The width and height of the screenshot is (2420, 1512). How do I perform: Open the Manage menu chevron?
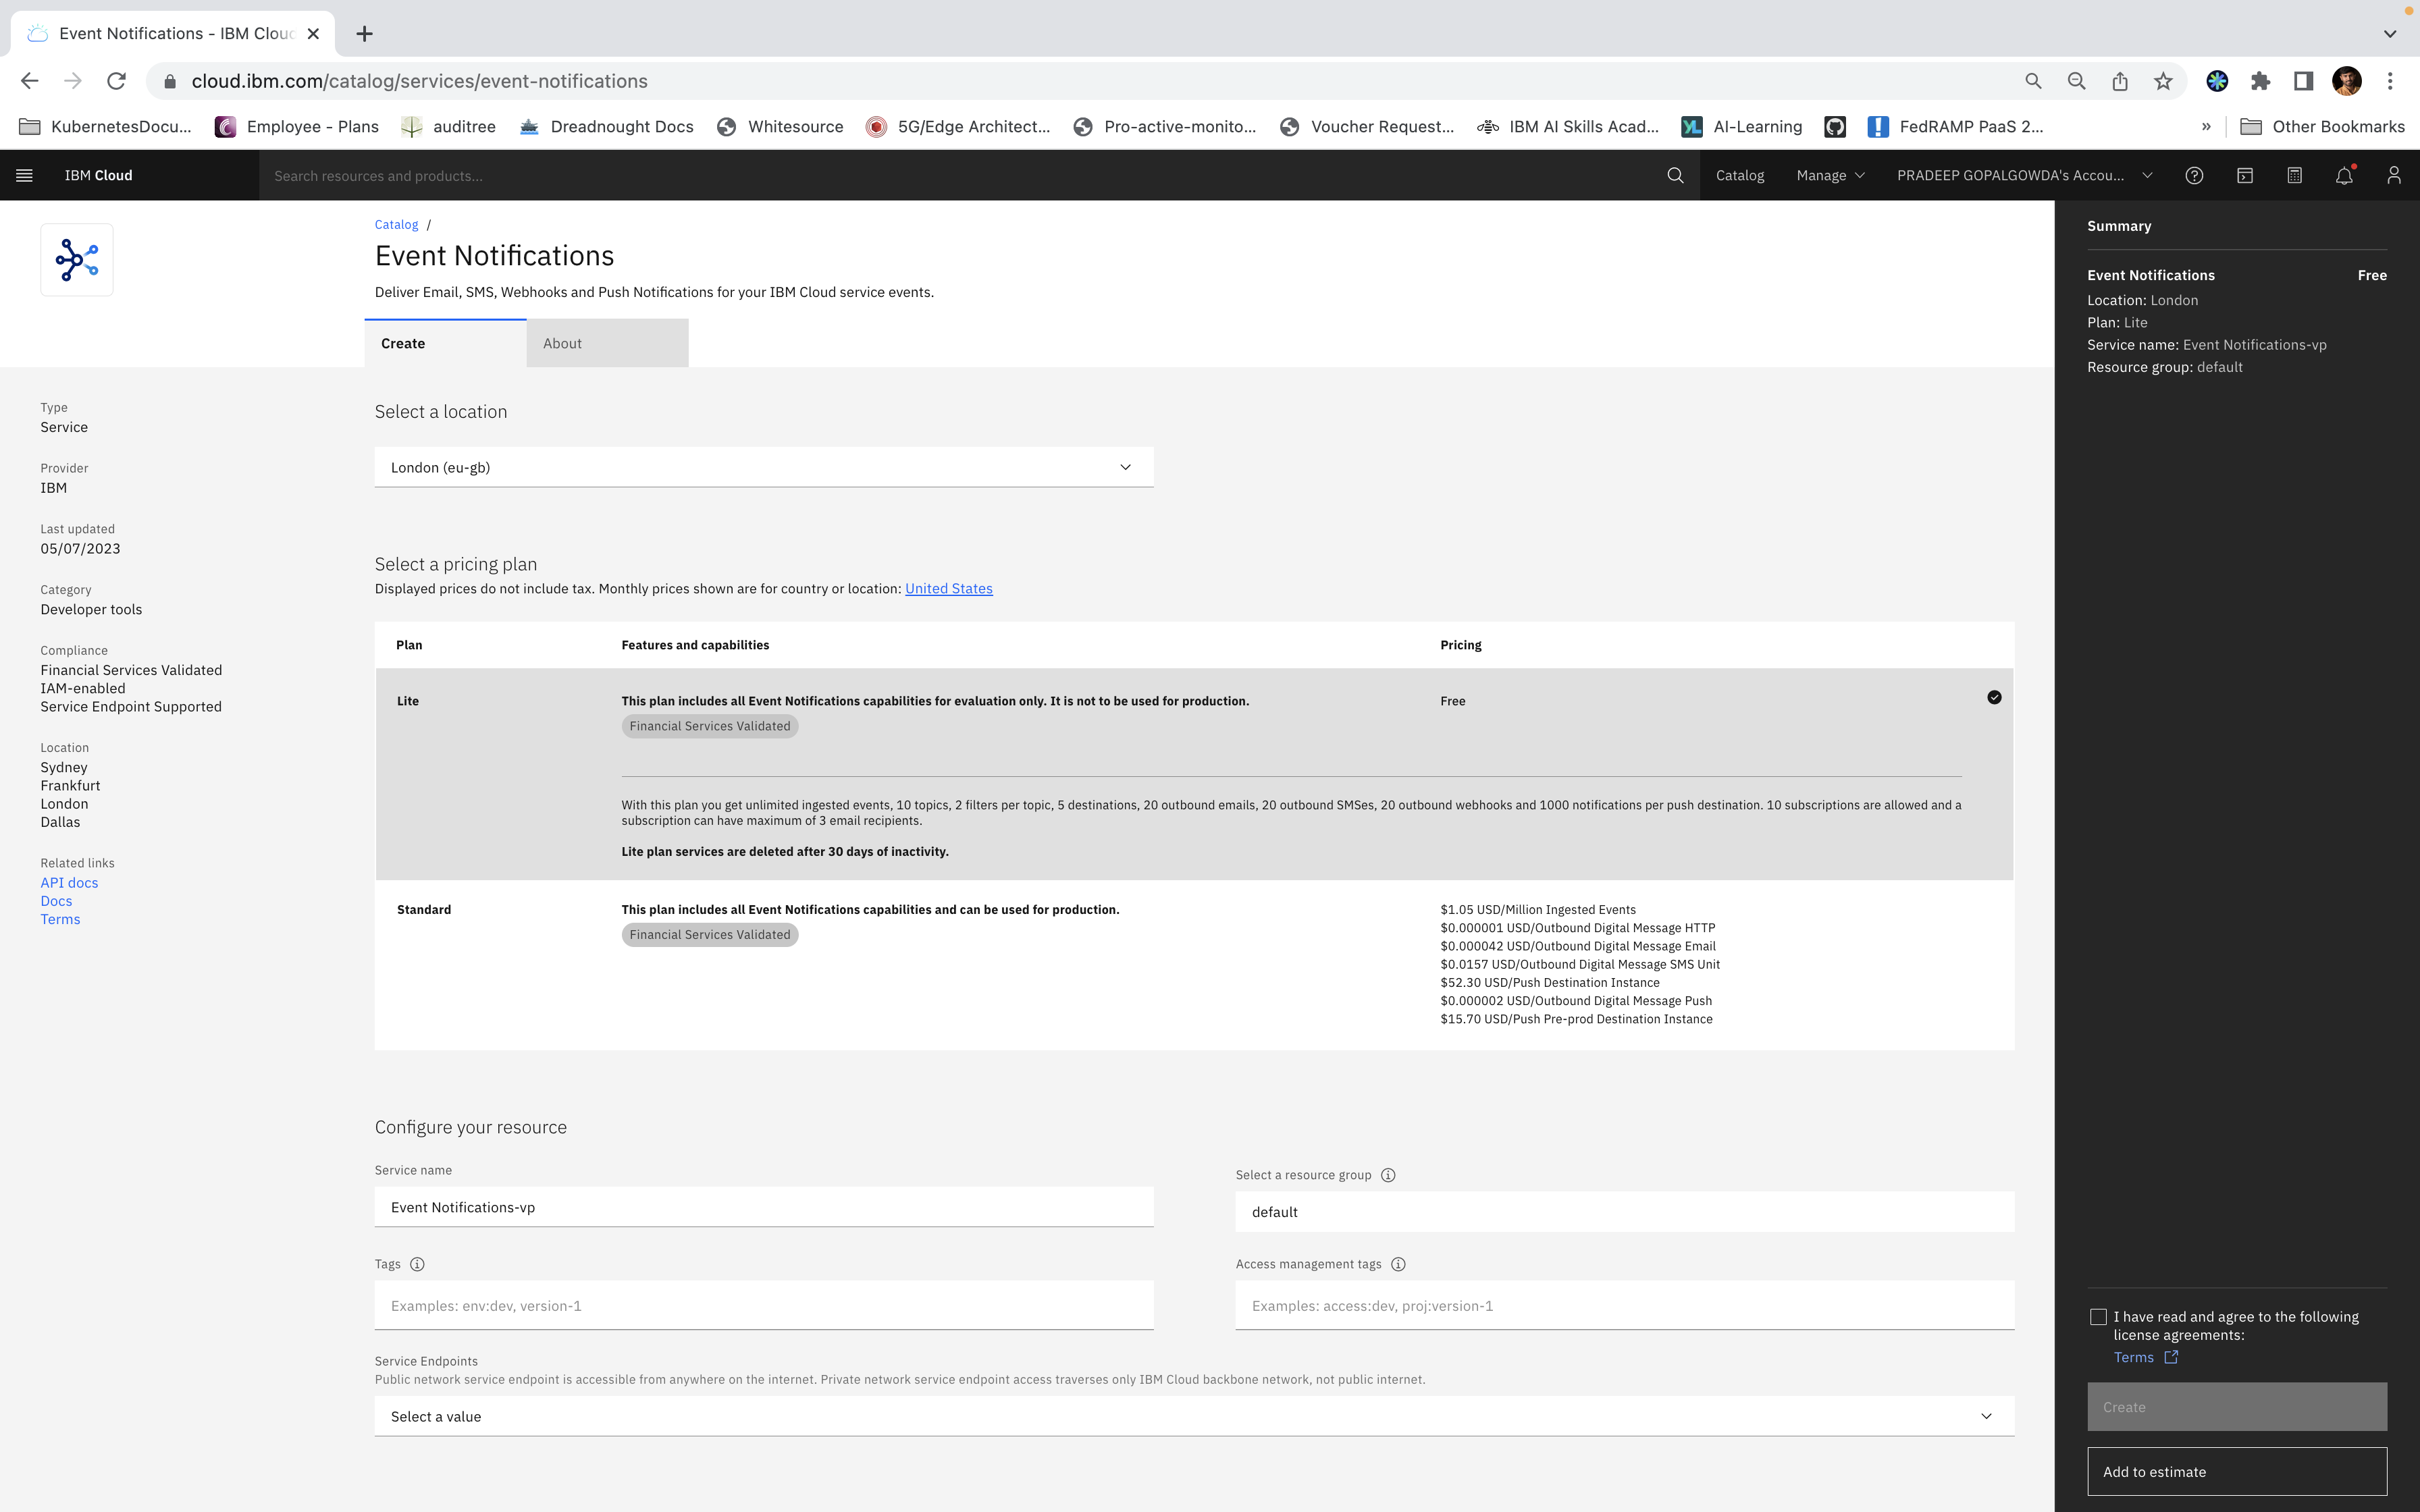[x=1861, y=175]
